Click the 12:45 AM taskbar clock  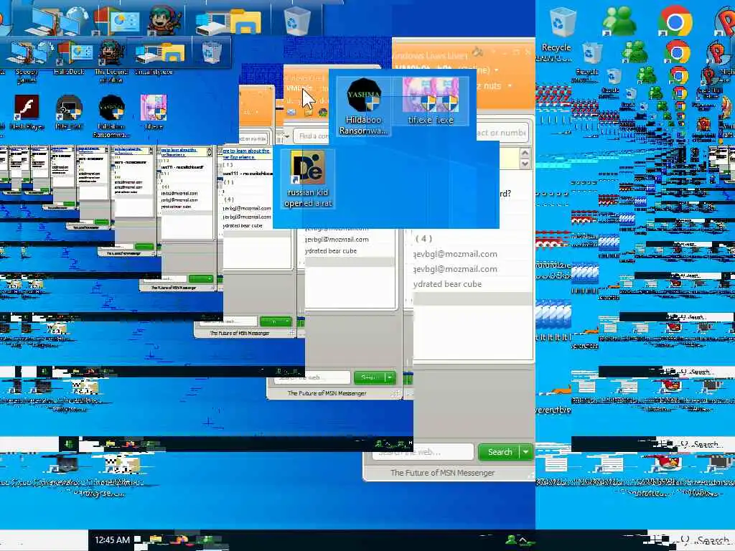click(x=112, y=540)
